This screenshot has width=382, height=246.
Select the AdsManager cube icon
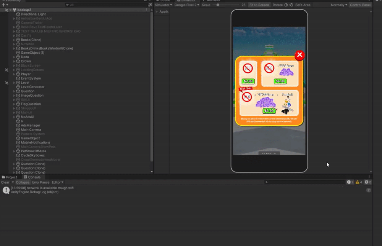click(x=18, y=125)
